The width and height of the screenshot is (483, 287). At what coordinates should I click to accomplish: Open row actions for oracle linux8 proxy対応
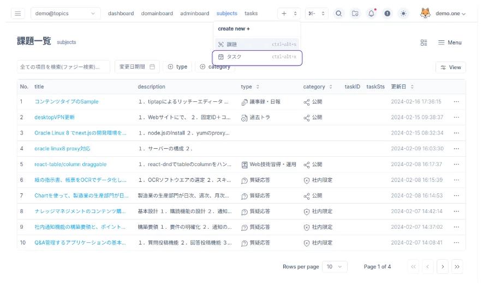click(x=456, y=149)
